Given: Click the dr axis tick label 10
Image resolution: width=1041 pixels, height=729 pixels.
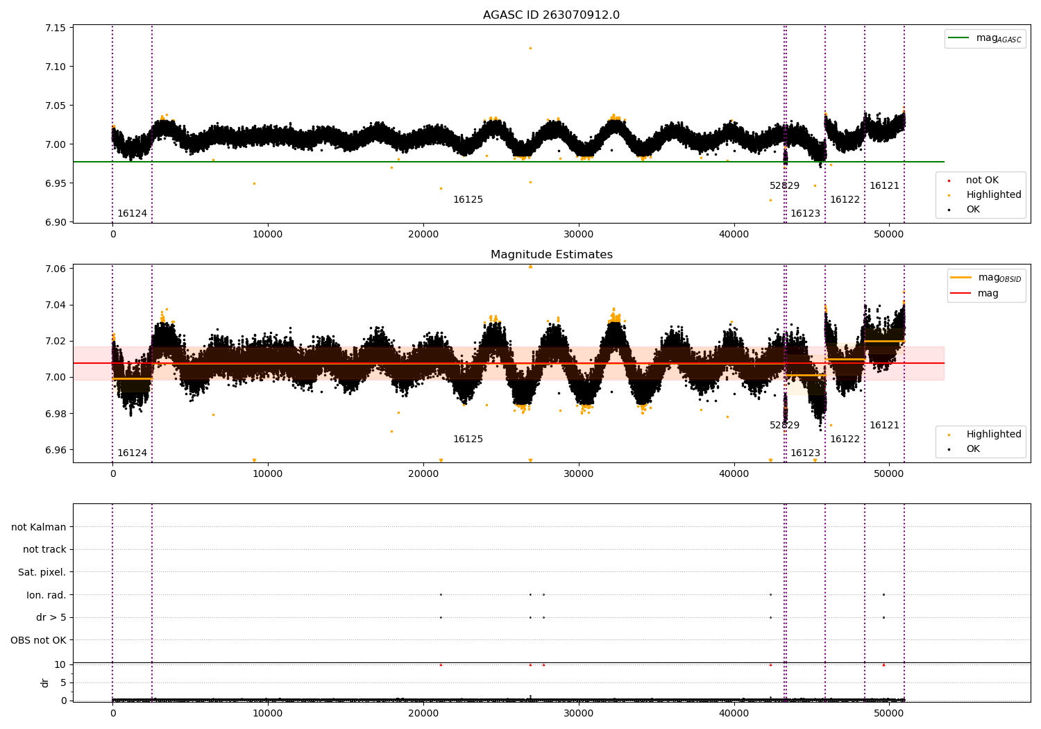Looking at the screenshot, I should tap(60, 664).
